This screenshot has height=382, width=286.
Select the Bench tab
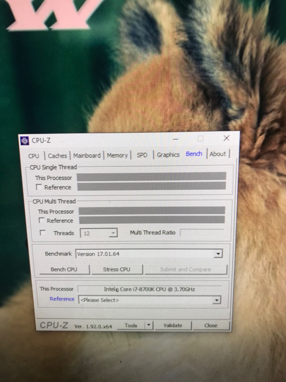[x=194, y=154]
